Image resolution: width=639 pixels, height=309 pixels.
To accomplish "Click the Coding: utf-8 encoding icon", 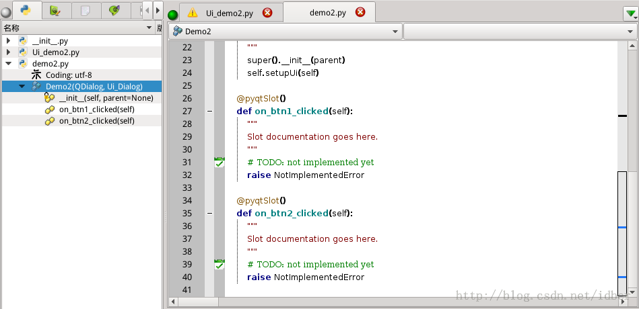I will [x=36, y=75].
